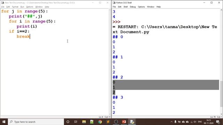Image resolution: width=223 pixels, height=125 pixels.
Task: Open Help menu in editor window
Action: tap(47, 7)
